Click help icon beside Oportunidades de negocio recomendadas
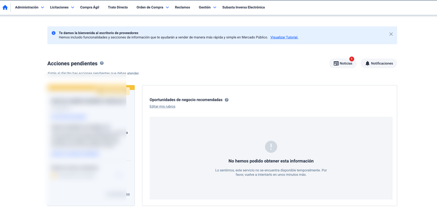This screenshot has width=437, height=213. 227,100
